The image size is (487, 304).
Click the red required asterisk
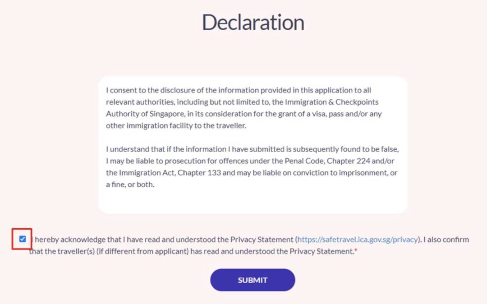pyautogui.click(x=355, y=252)
